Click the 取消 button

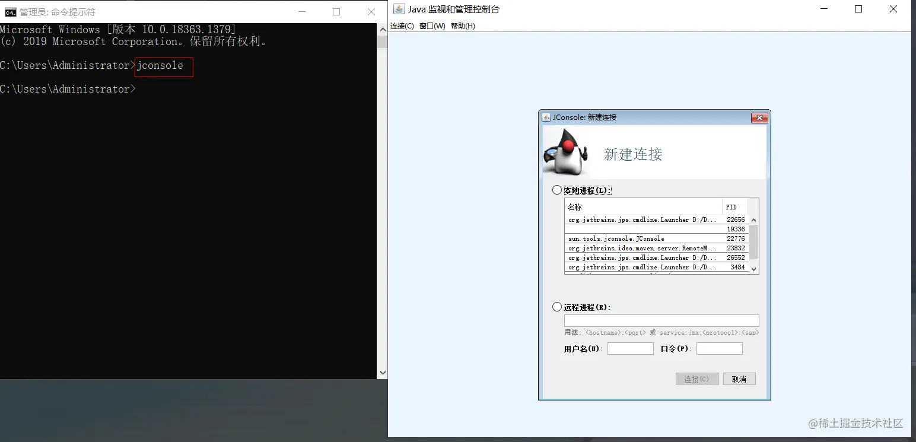739,379
